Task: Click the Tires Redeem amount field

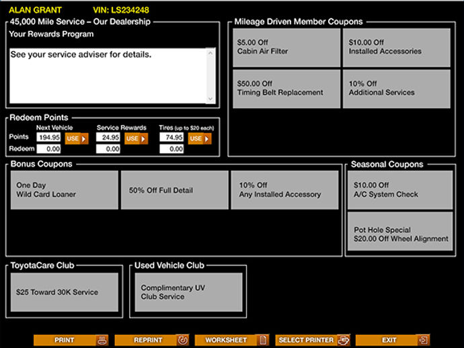Action: tap(171, 148)
